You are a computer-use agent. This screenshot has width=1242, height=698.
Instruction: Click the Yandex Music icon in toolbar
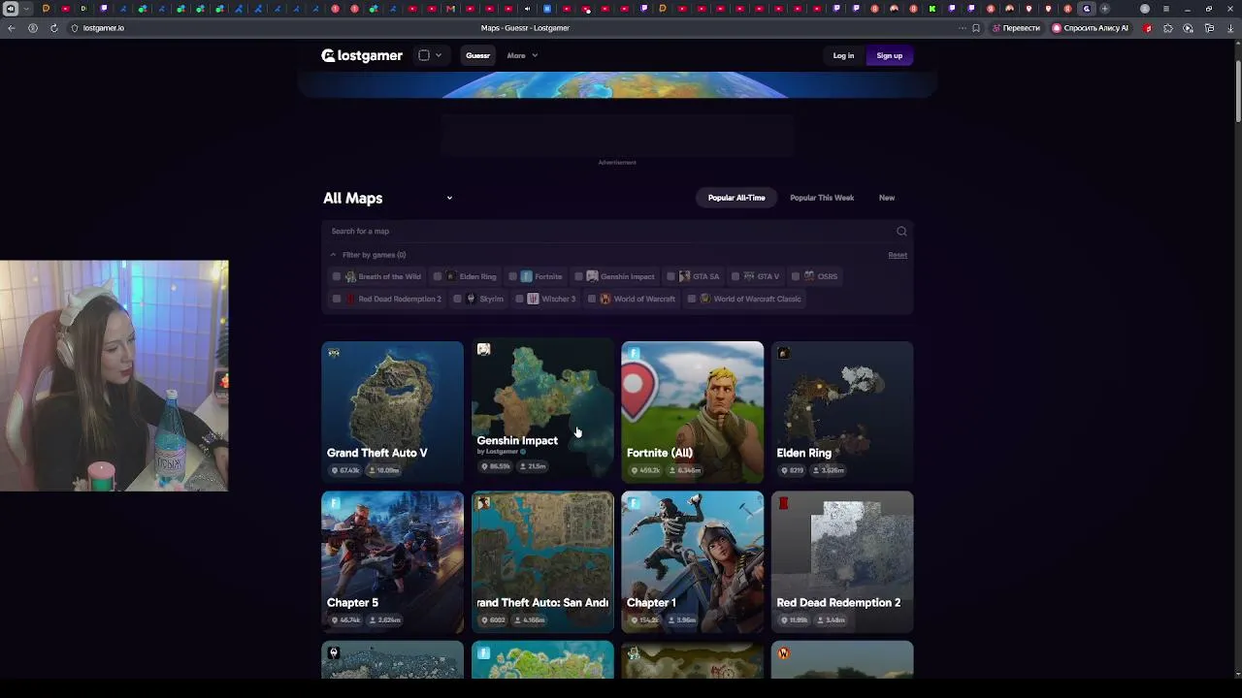(1149, 28)
